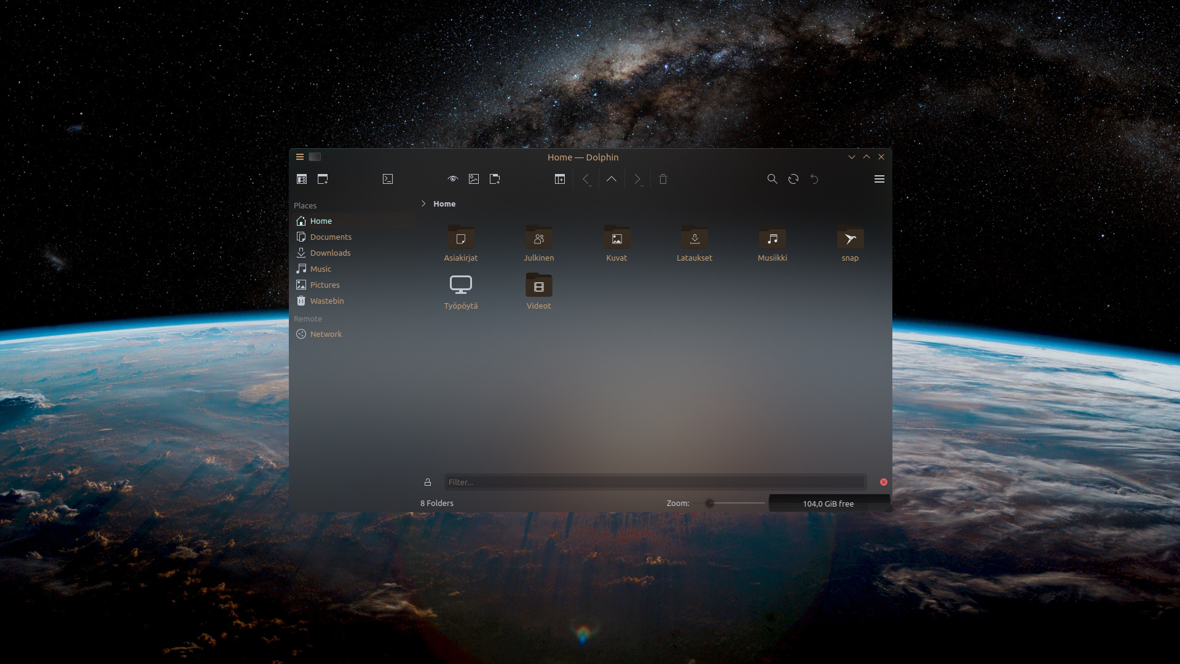Open Documents in Places panel
Viewport: 1180px width, 664px height.
(354, 237)
